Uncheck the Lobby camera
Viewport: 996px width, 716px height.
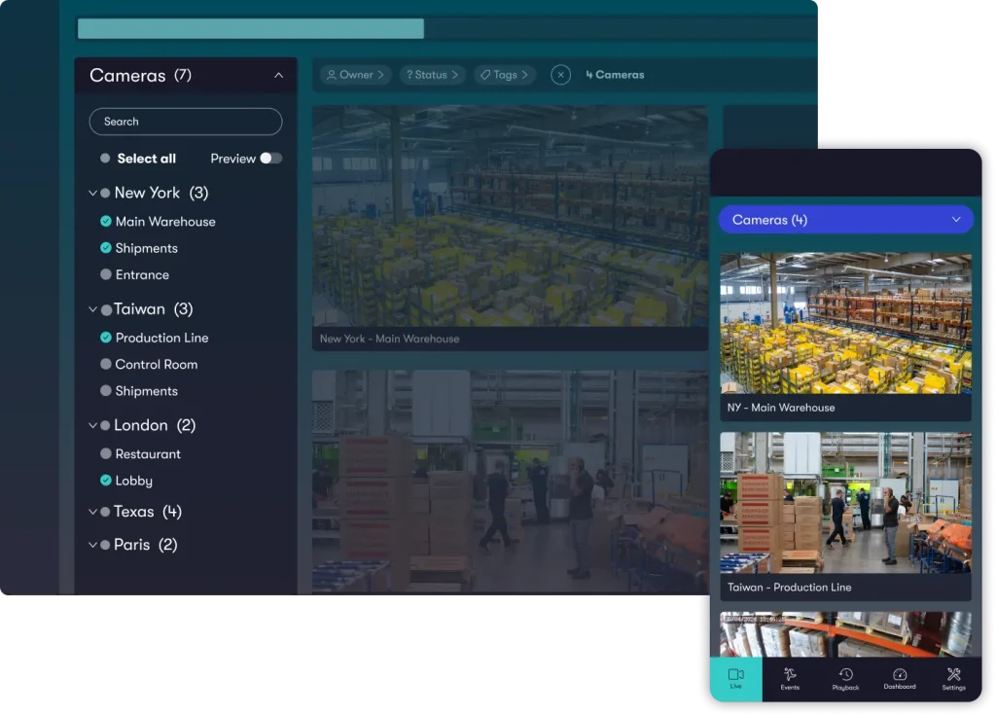coord(105,481)
